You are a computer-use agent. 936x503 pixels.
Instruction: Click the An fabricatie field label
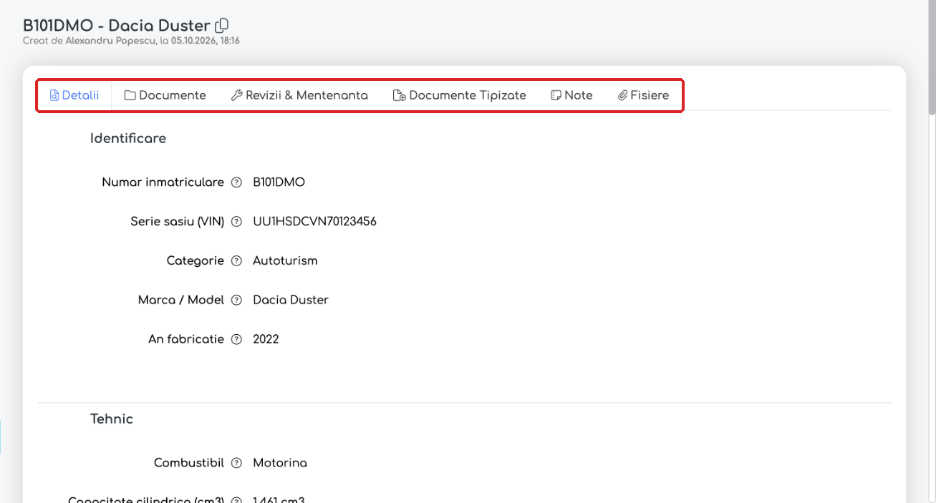186,339
